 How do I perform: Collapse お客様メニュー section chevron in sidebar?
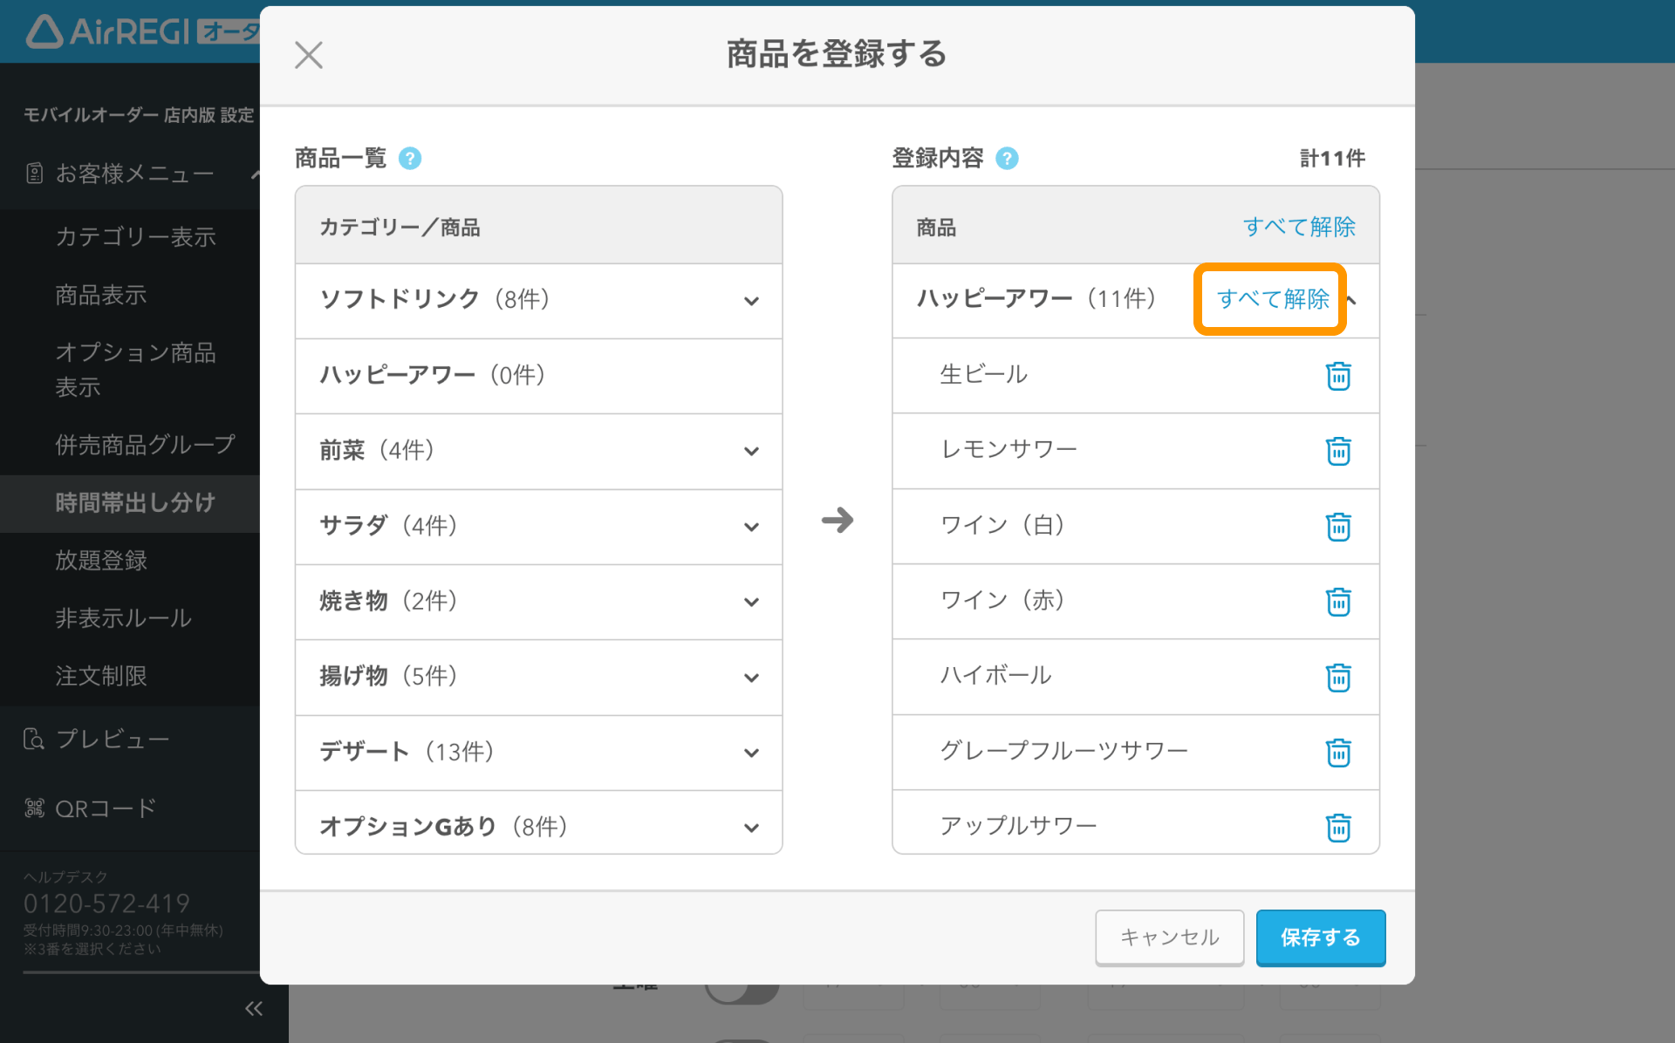pyautogui.click(x=254, y=174)
